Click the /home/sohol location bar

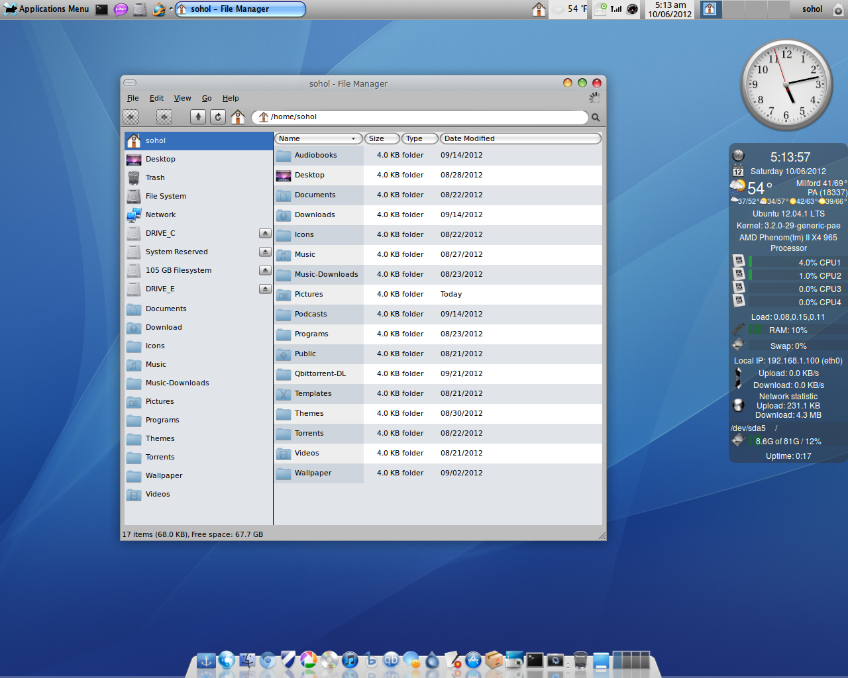[424, 117]
